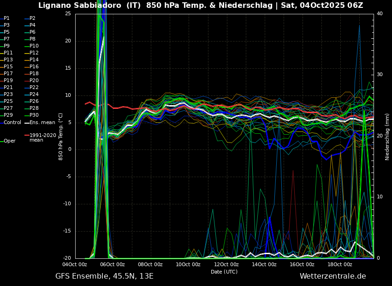This screenshot has height=286, width=392.
Task: Click the Niederschlag (mm) axis label
Action: click(387, 137)
